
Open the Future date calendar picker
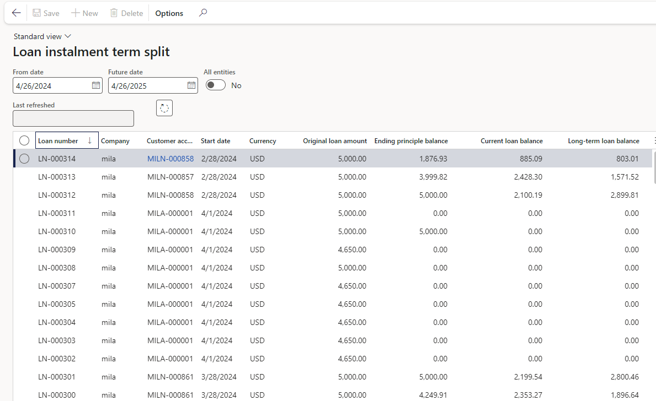pyautogui.click(x=191, y=85)
